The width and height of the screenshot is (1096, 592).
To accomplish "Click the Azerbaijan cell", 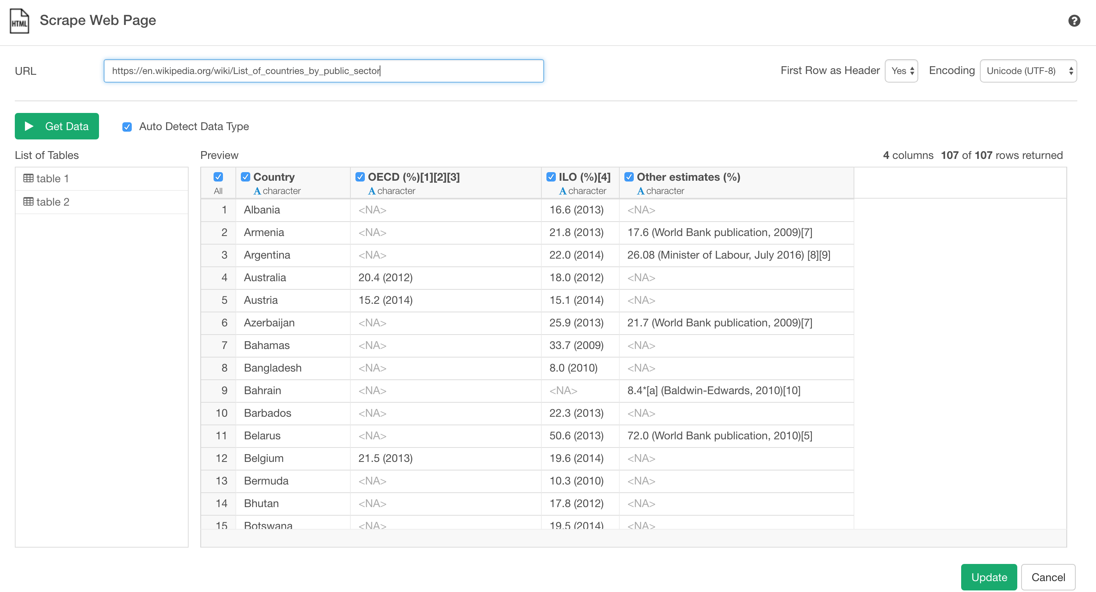I will click(x=293, y=323).
